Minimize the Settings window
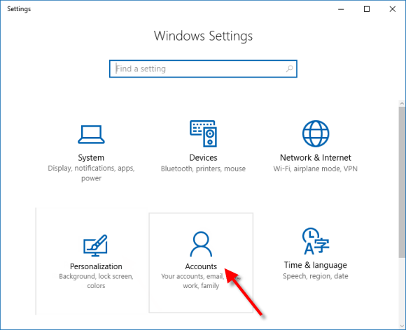Viewport: 406px width, 330px height. [x=341, y=9]
